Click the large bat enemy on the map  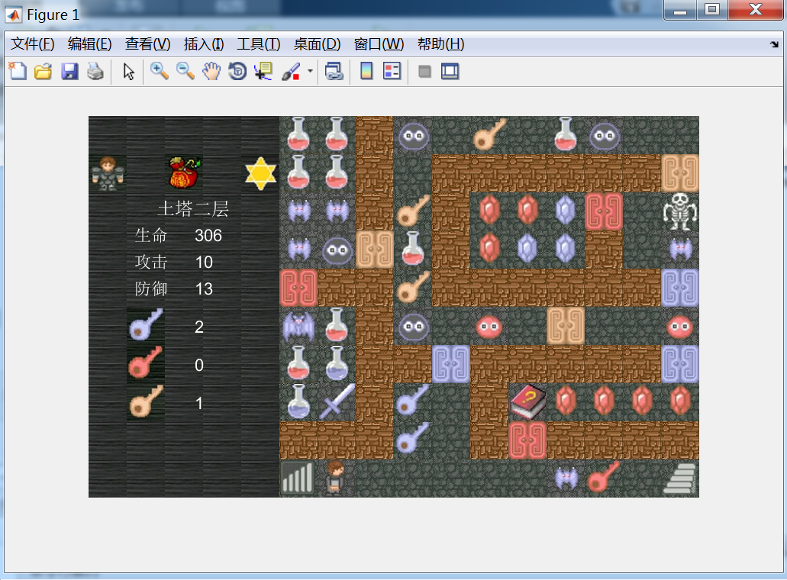click(x=298, y=326)
